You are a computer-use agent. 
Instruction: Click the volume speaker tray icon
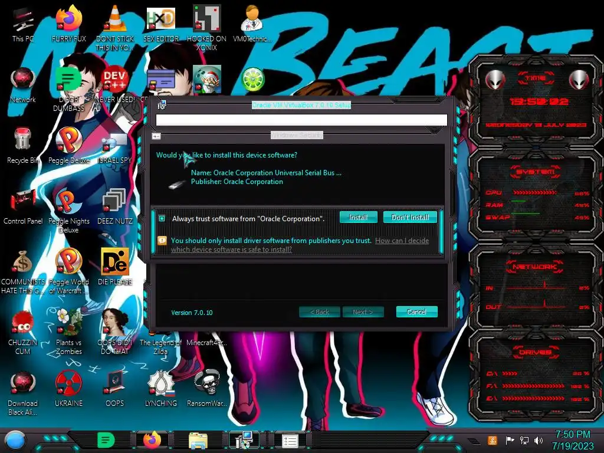tap(538, 440)
